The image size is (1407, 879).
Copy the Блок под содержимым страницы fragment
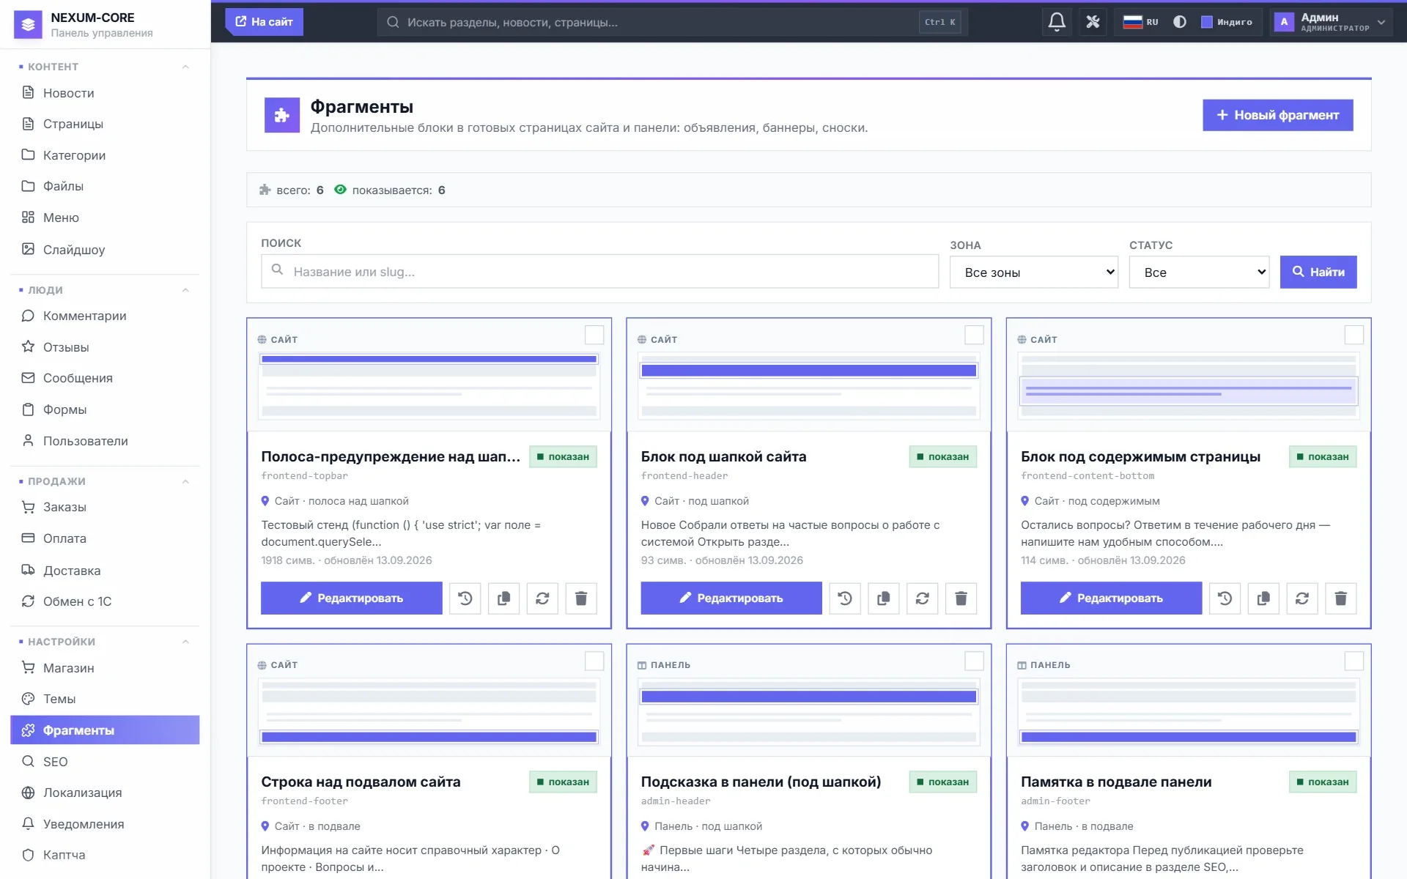click(x=1263, y=598)
